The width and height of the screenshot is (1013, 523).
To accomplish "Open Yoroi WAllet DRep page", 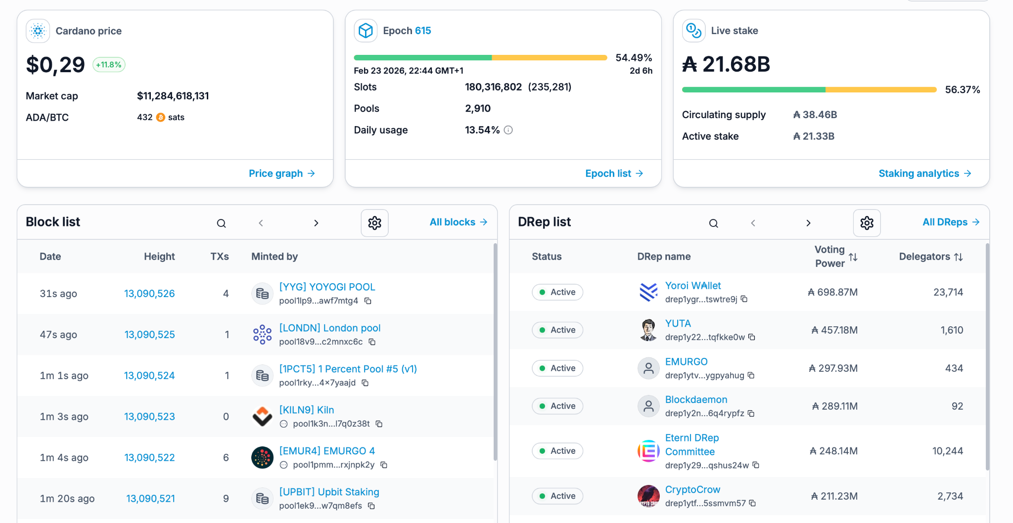I will coord(693,286).
